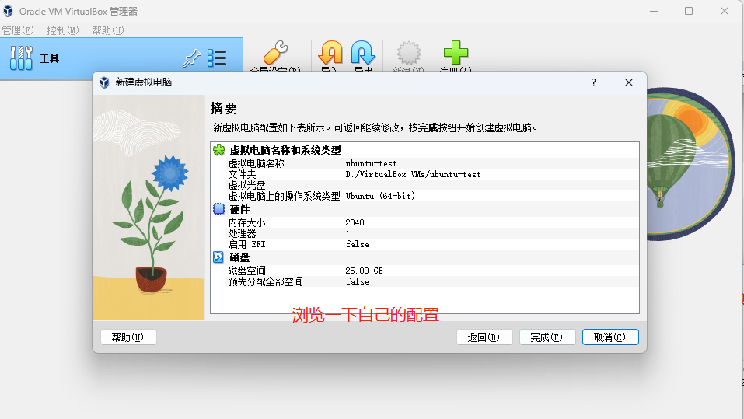Click the green plus Register icon
This screenshot has width=744, height=419.
[456, 52]
